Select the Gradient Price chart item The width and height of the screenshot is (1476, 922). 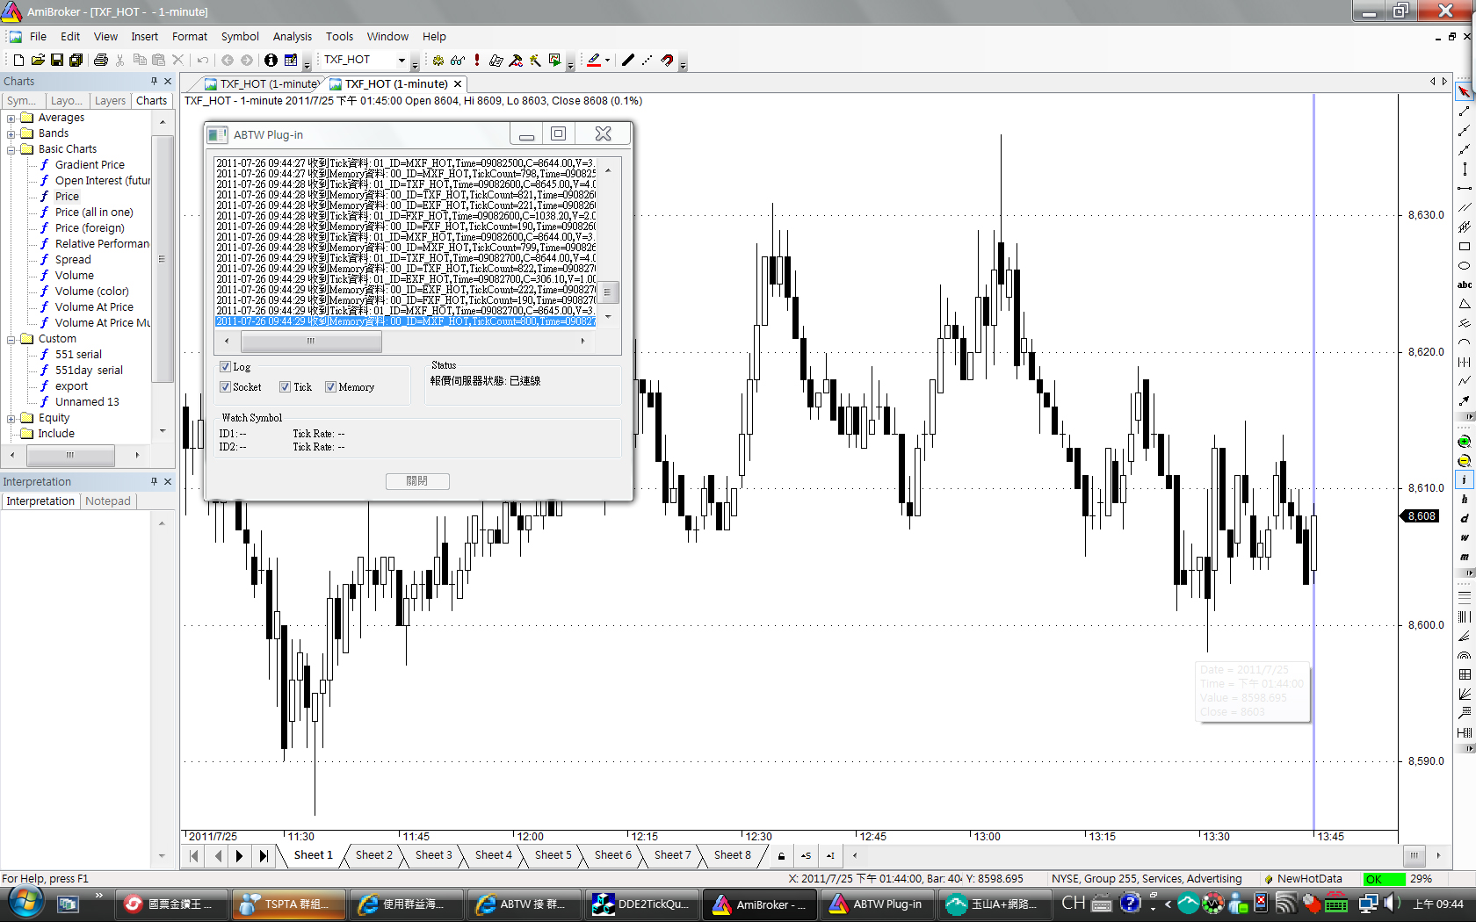click(90, 165)
